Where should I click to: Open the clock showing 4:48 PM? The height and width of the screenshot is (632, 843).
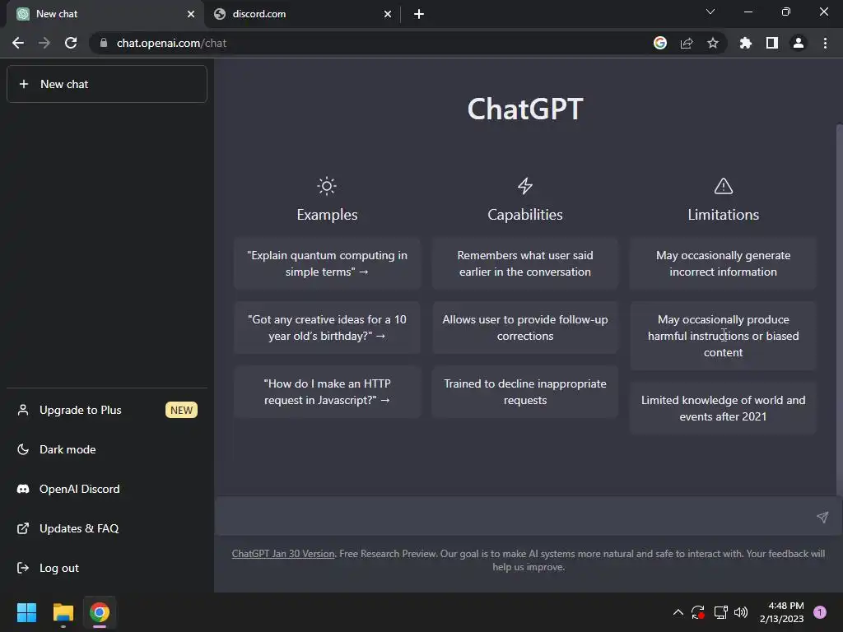pyautogui.click(x=782, y=612)
